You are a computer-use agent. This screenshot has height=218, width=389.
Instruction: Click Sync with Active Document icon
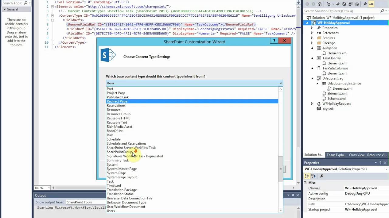point(338,4)
